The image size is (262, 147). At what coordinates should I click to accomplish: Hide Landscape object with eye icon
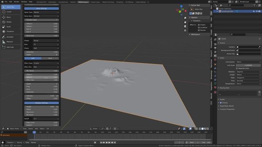pos(257,11)
